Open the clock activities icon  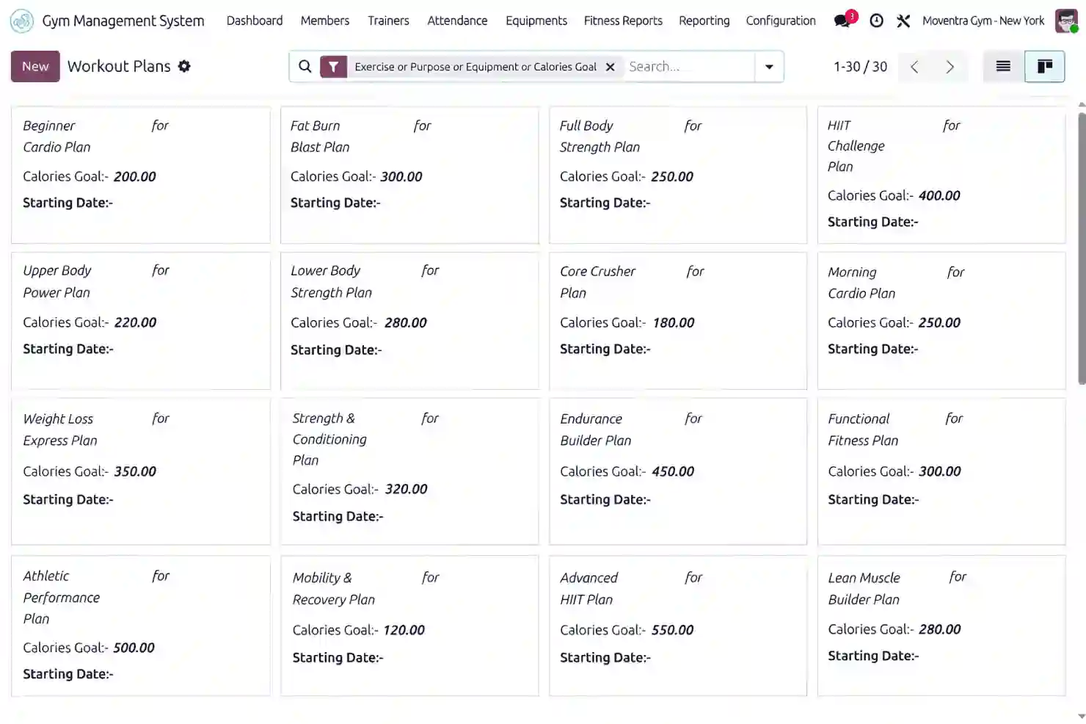[x=876, y=21]
